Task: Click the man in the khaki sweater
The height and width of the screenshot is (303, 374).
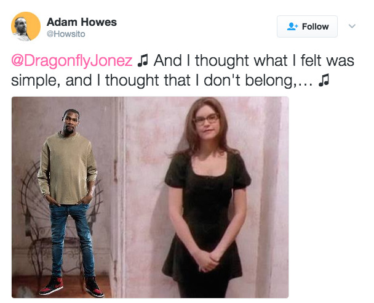Action: point(70,202)
